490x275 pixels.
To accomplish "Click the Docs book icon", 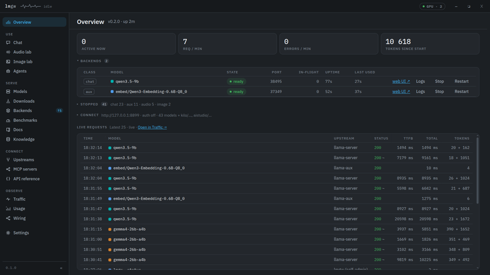I will tap(8, 130).
